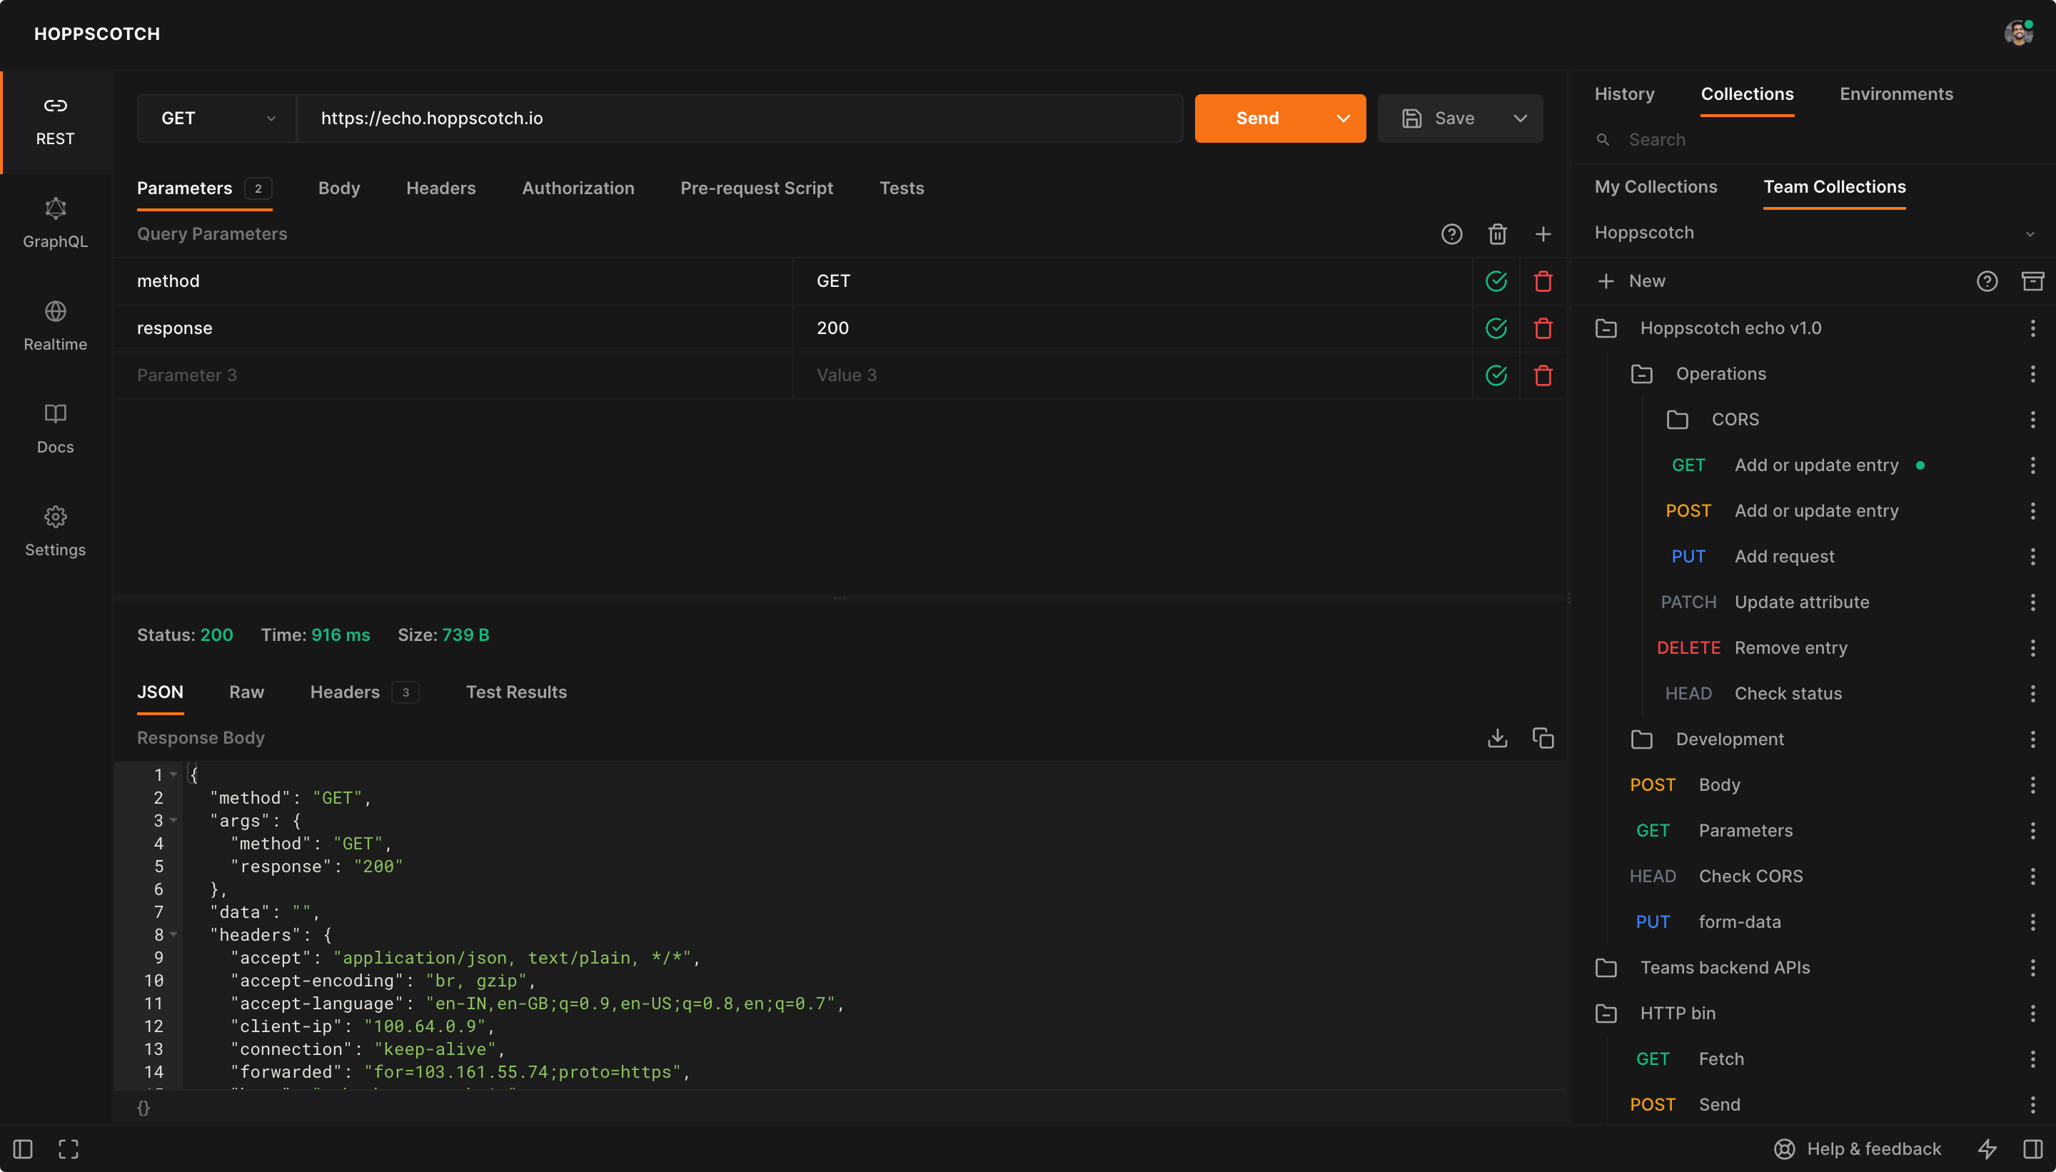Add a new query parameter
Viewport: 2056px width, 1172px height.
1543,234
